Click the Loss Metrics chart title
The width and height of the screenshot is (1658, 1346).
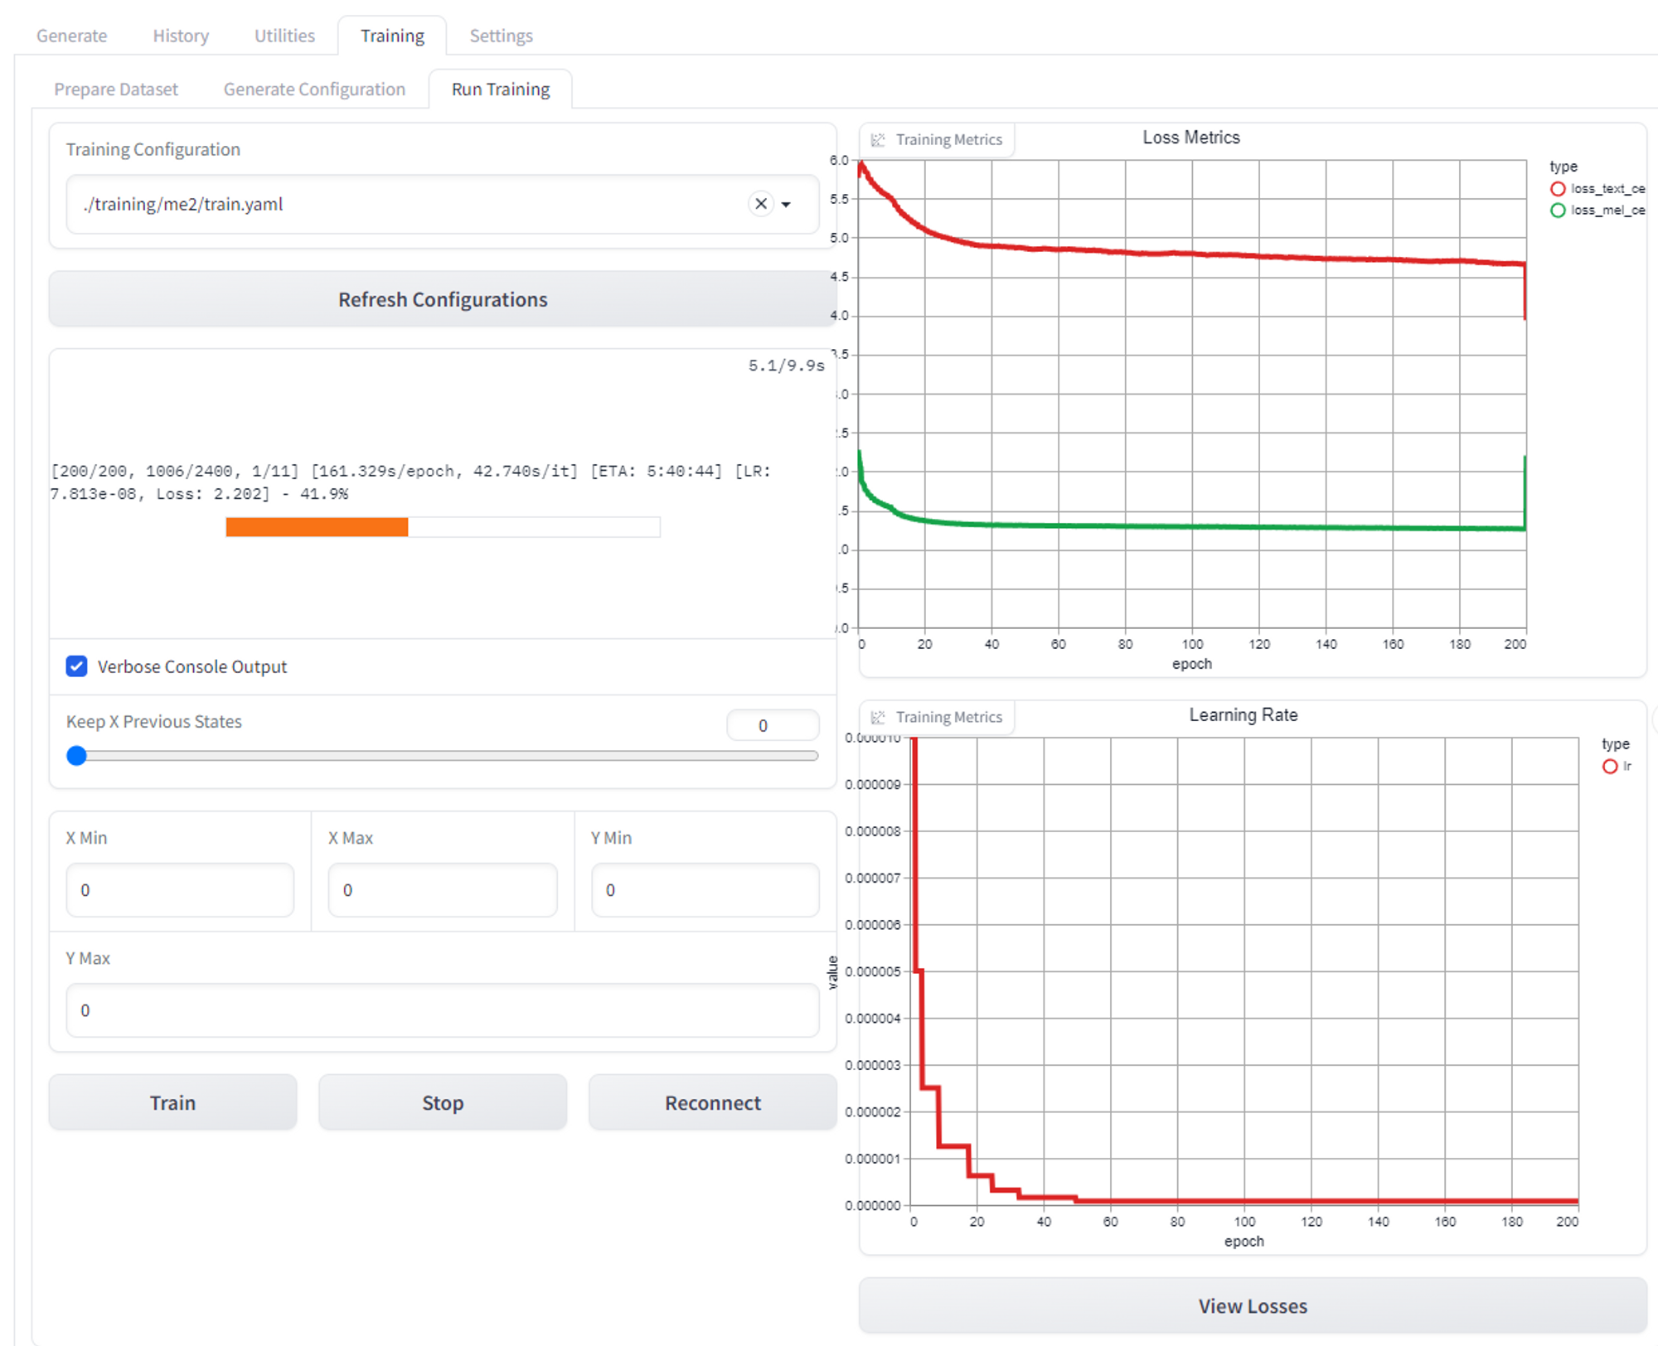pos(1191,138)
